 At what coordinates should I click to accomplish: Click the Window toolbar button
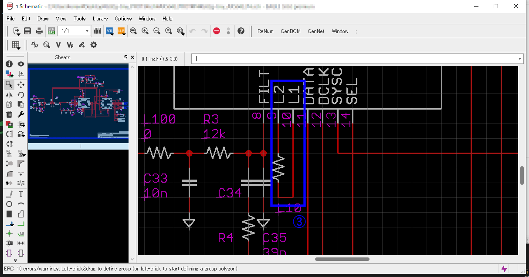click(340, 31)
